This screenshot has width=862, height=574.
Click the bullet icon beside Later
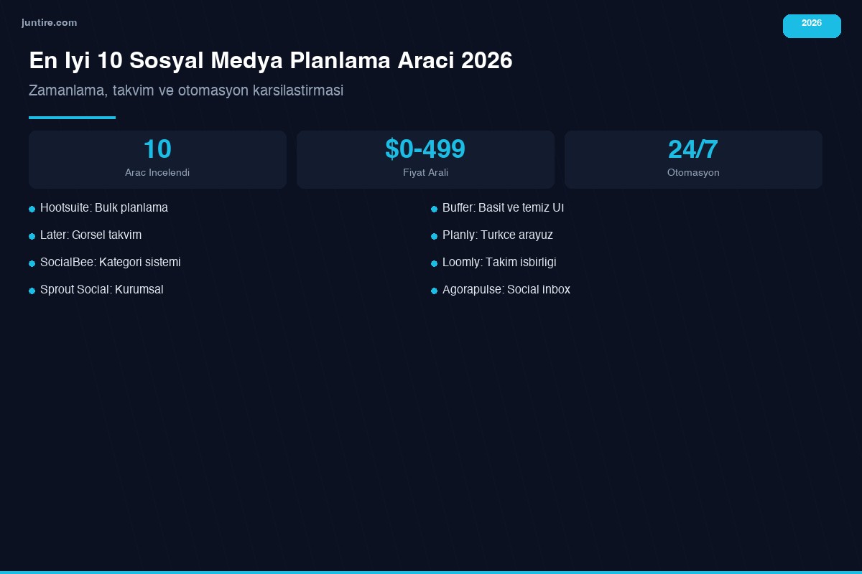[32, 237]
